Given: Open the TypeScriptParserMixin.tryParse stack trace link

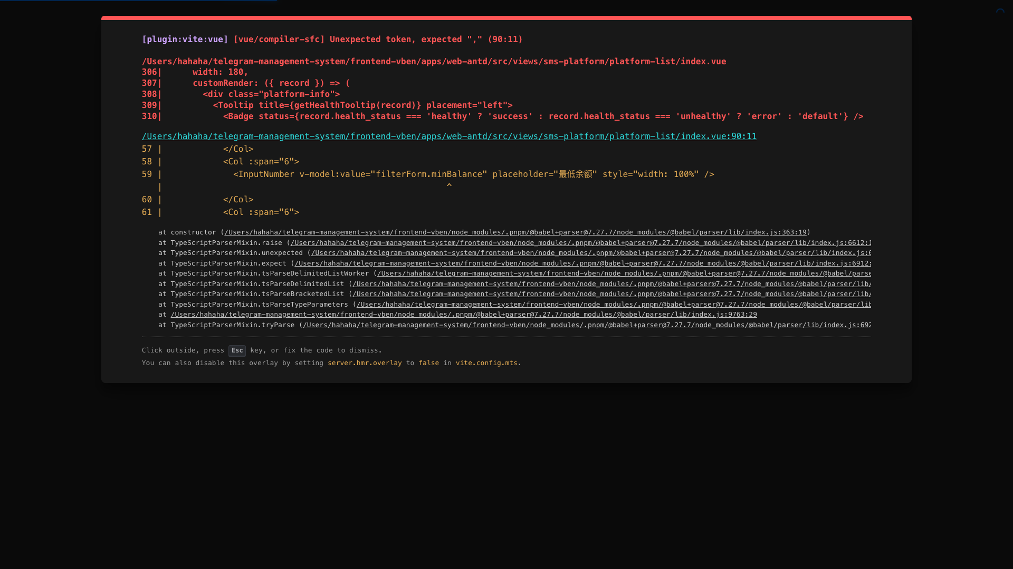Looking at the screenshot, I should coord(587,325).
